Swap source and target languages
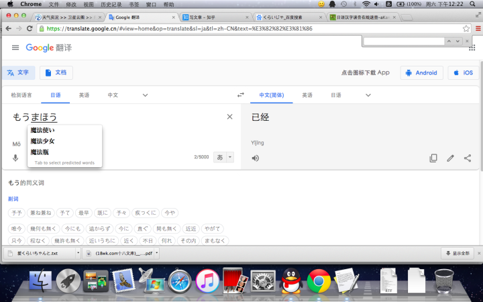The width and height of the screenshot is (483, 302). (241, 95)
